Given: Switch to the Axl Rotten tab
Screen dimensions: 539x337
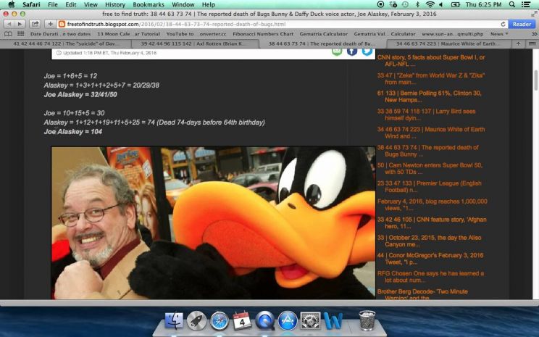Looking at the screenshot, I should click(x=194, y=43).
